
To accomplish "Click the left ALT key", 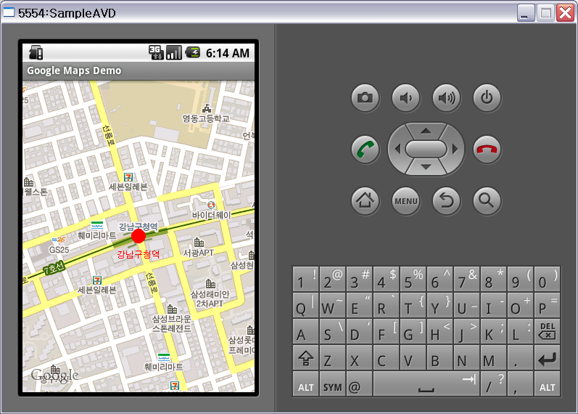I will pos(305,384).
